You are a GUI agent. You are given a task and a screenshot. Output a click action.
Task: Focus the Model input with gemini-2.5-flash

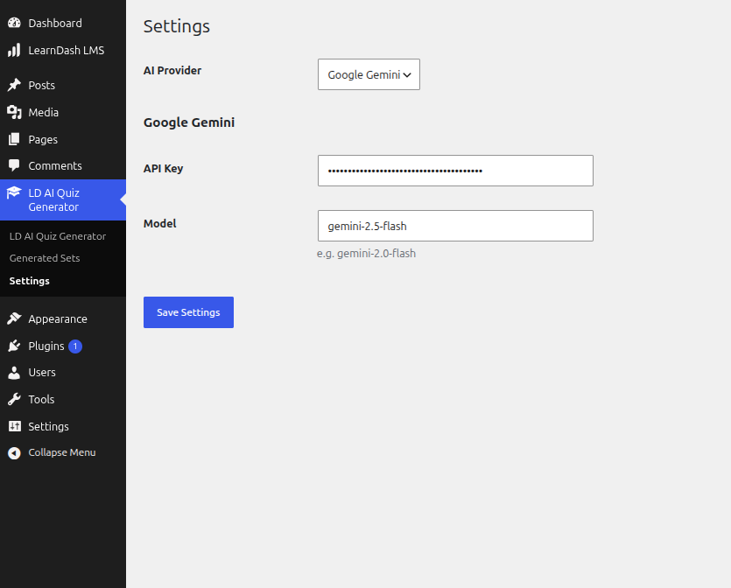pyautogui.click(x=455, y=226)
